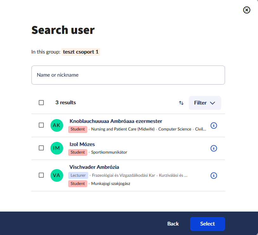Focus the Name or nickname field
Viewport: 258px width, 235px height.
click(x=128, y=75)
